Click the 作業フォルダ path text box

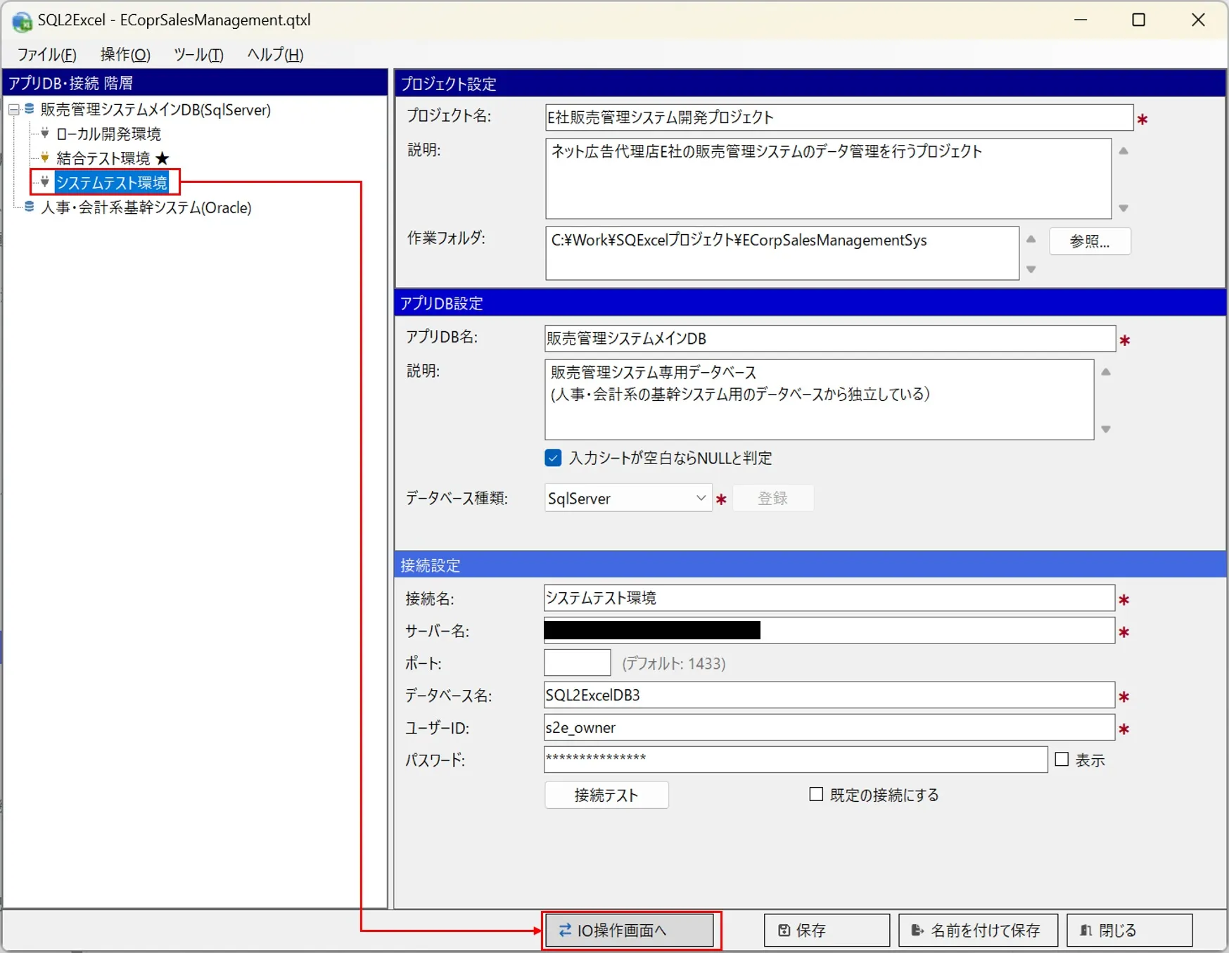[782, 253]
